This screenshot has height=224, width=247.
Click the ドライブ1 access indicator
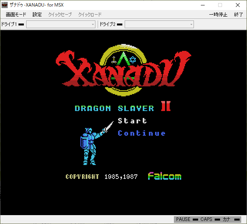pyautogui.click(x=21, y=24)
